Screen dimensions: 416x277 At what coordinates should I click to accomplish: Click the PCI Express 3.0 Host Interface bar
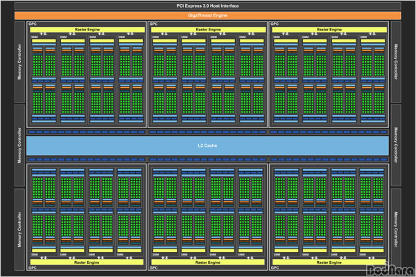(x=208, y=6)
